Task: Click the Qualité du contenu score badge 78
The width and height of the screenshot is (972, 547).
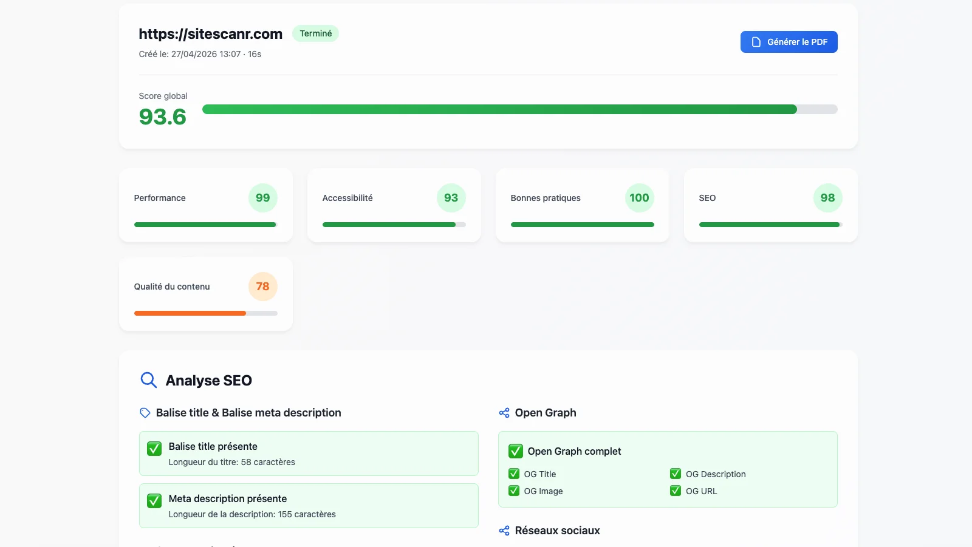Action: [x=262, y=287]
